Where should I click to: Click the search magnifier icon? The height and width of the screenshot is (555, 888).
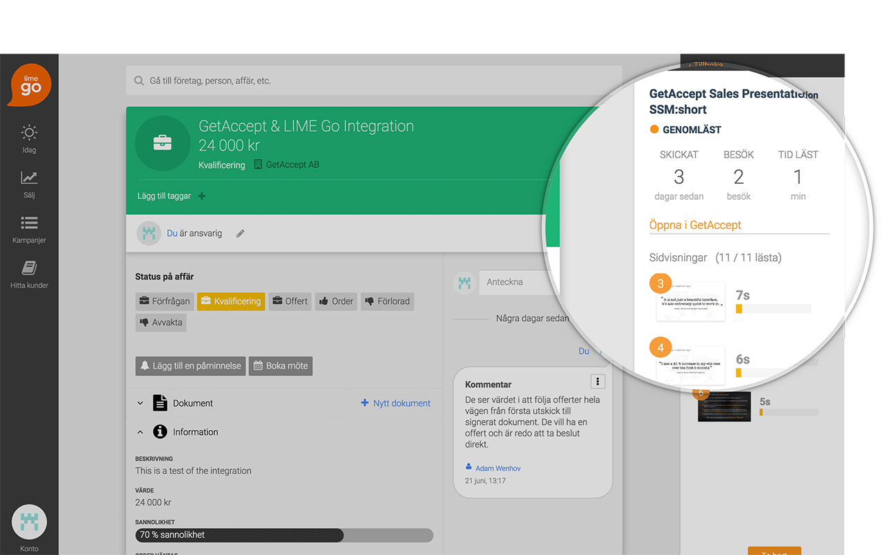pos(138,81)
